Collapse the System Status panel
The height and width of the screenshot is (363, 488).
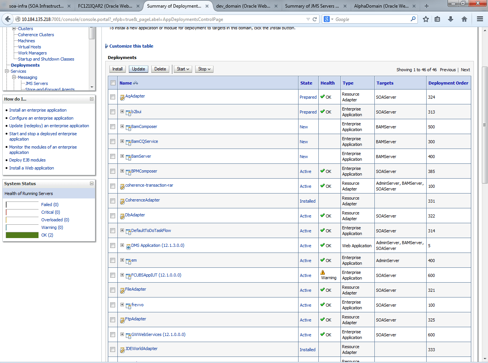(91, 183)
